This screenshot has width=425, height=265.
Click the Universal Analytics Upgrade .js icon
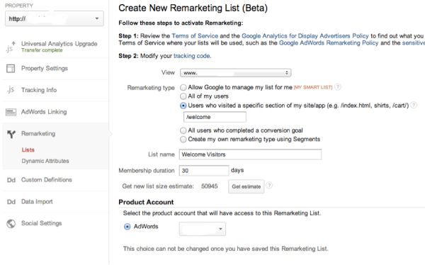coord(11,47)
